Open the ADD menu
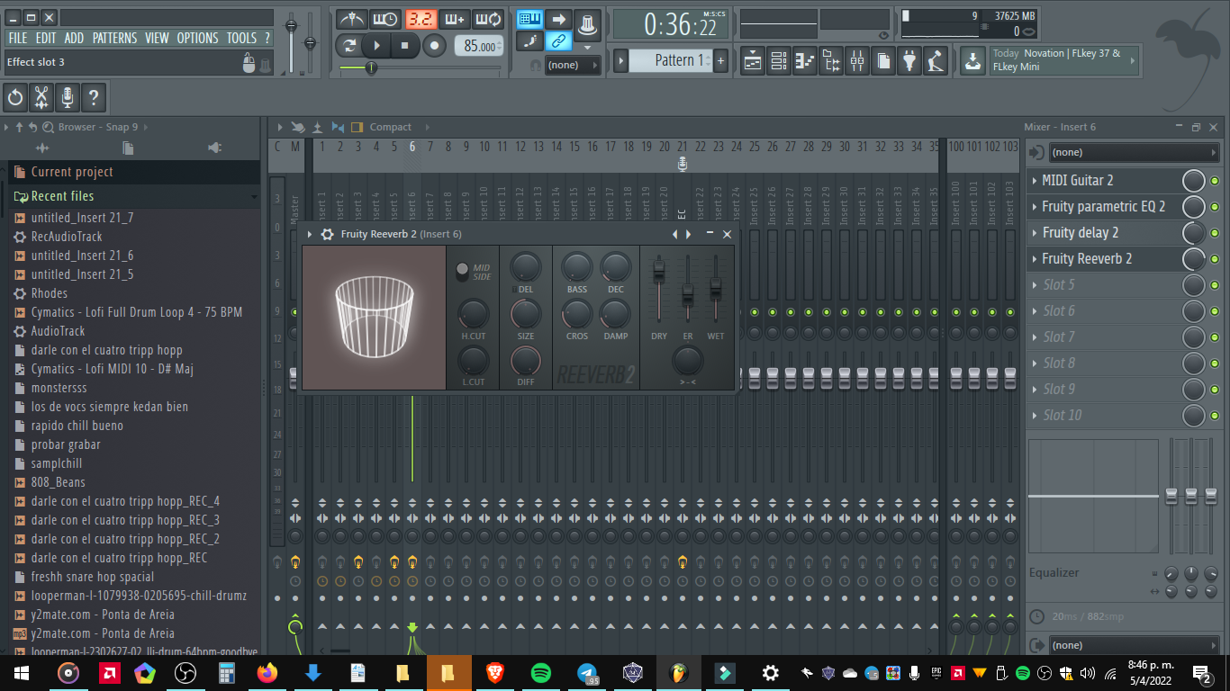This screenshot has height=691, width=1230. 74,38
